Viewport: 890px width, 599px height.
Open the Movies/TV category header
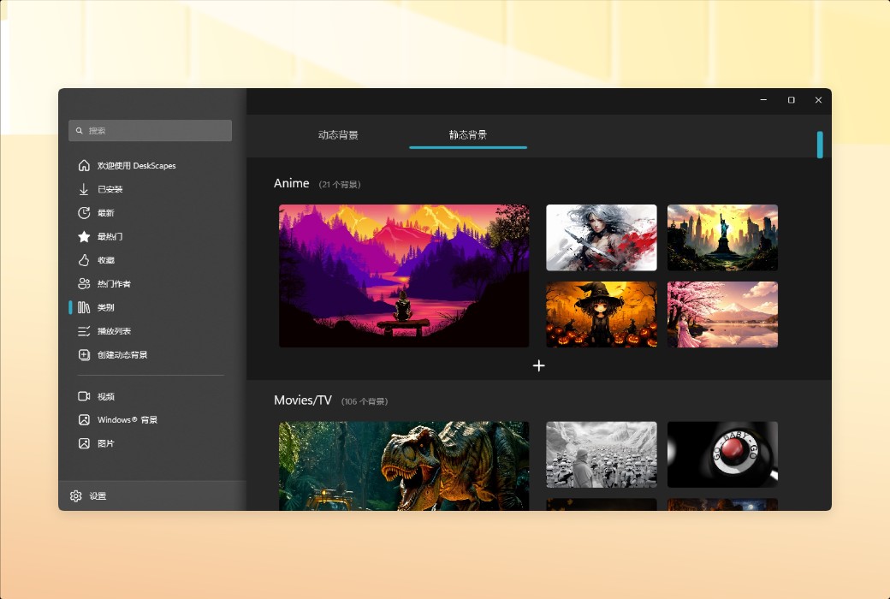[302, 400]
